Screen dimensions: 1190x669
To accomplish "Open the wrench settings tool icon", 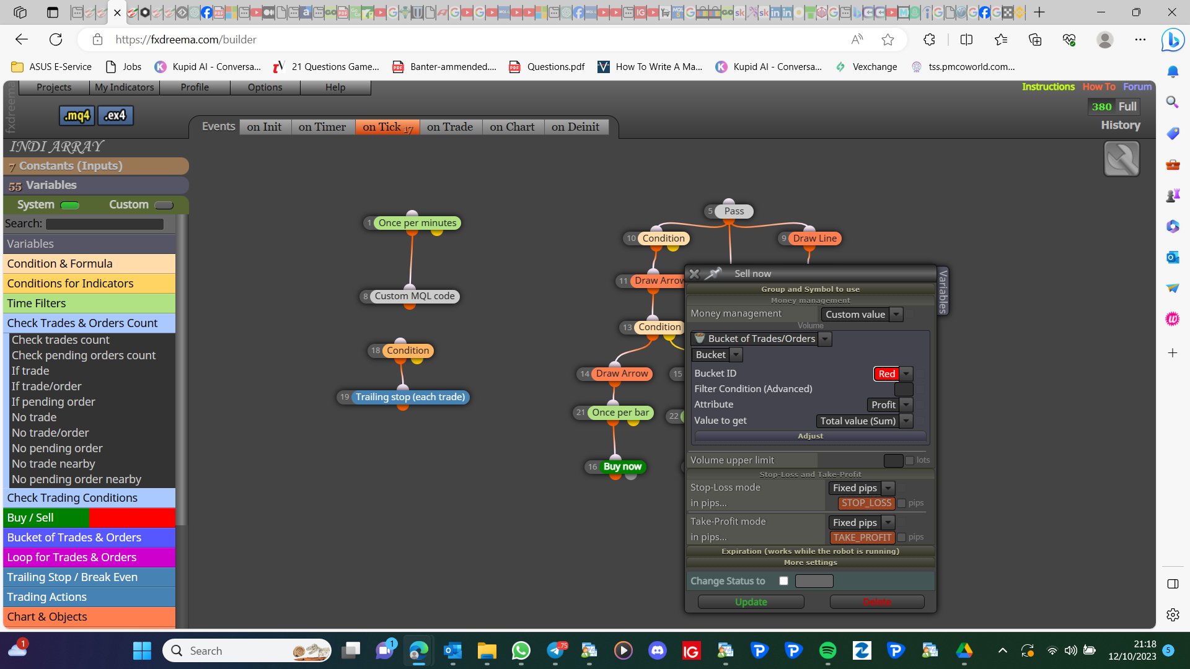I will (x=1121, y=159).
